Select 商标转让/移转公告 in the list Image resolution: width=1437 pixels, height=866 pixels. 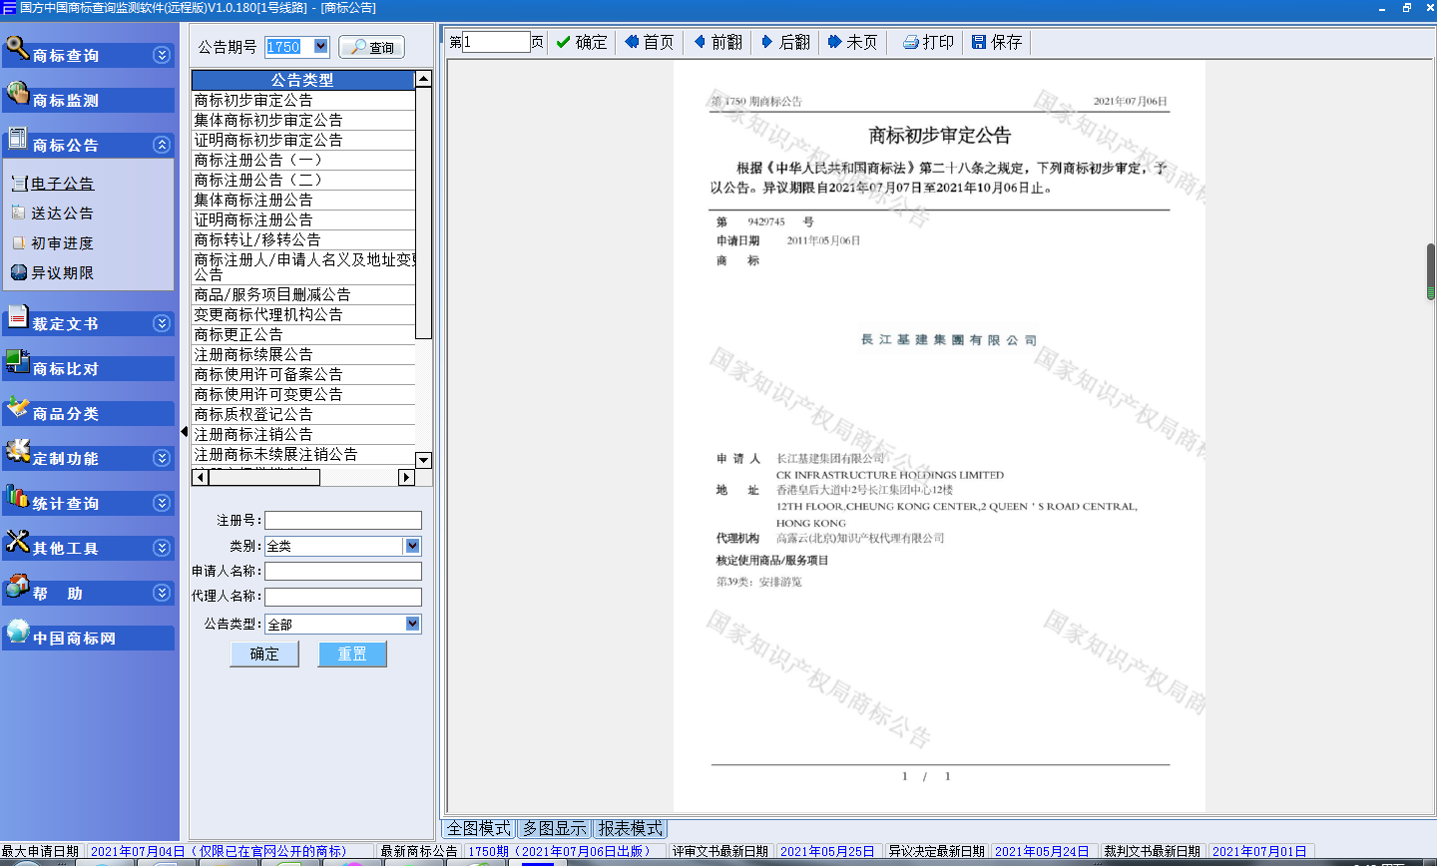tap(257, 239)
